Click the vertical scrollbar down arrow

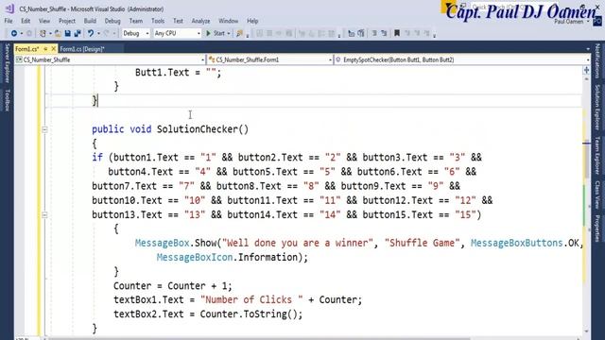[x=586, y=331]
